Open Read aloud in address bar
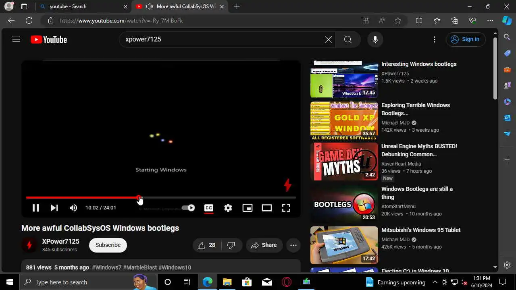 pos(382,21)
